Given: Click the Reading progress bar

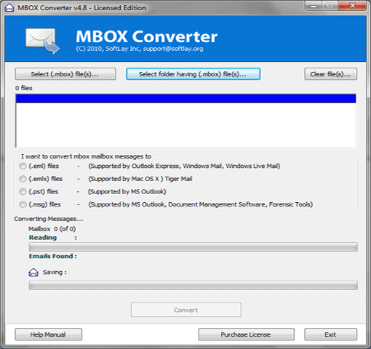Looking at the screenshot, I should (193, 247).
